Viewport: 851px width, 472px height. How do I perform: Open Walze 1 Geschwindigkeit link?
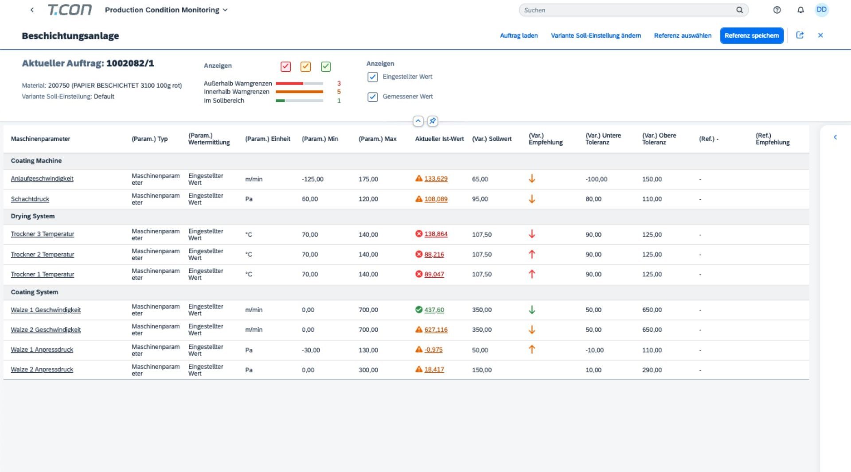(x=46, y=310)
